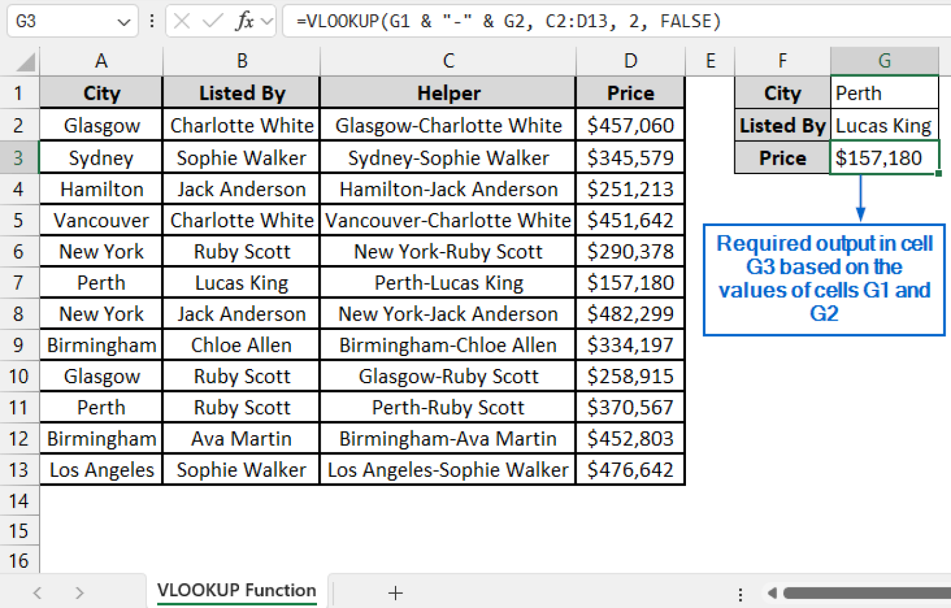This screenshot has width=951, height=608.
Task: Select column G header
Action: pos(884,60)
